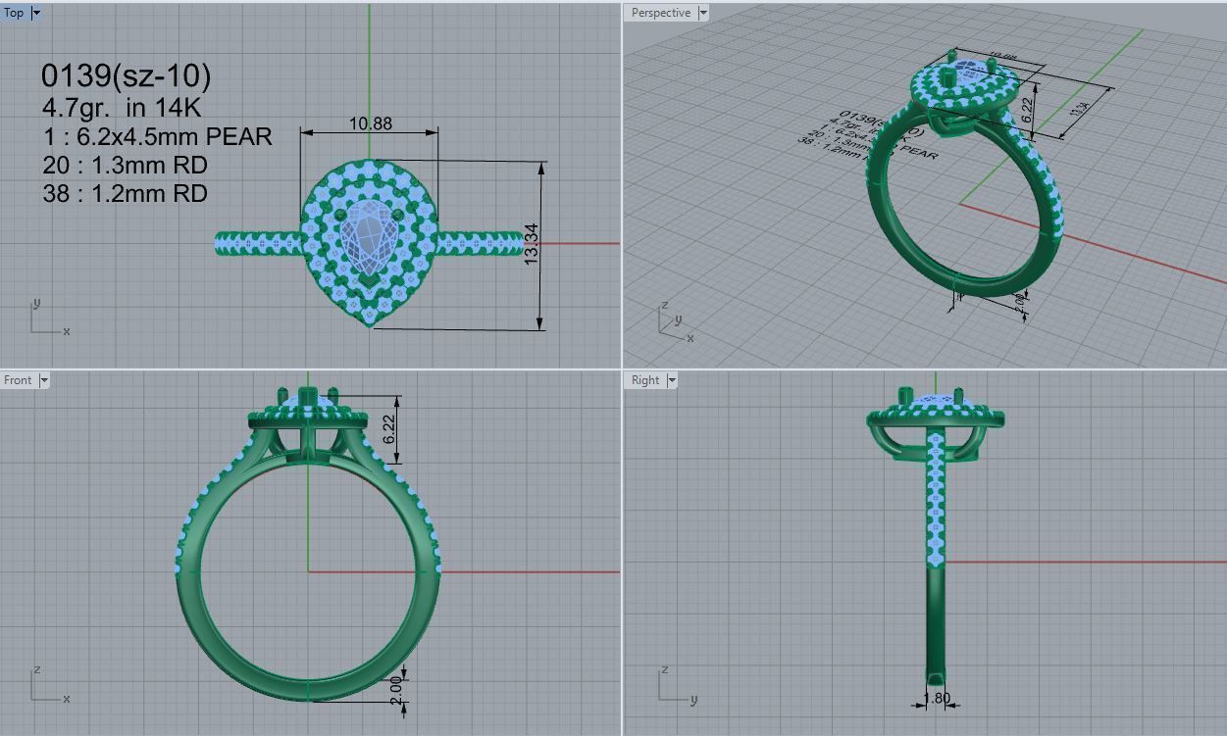Image resolution: width=1227 pixels, height=736 pixels.
Task: Open the Right viewport dropdown arrow
Action: (672, 380)
